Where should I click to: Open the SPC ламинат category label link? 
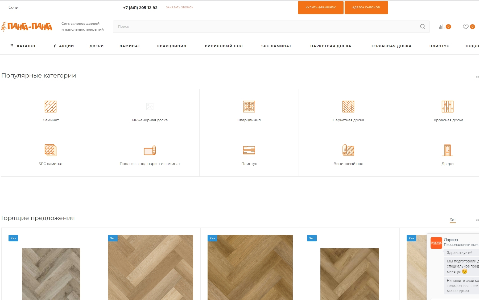coord(51,164)
